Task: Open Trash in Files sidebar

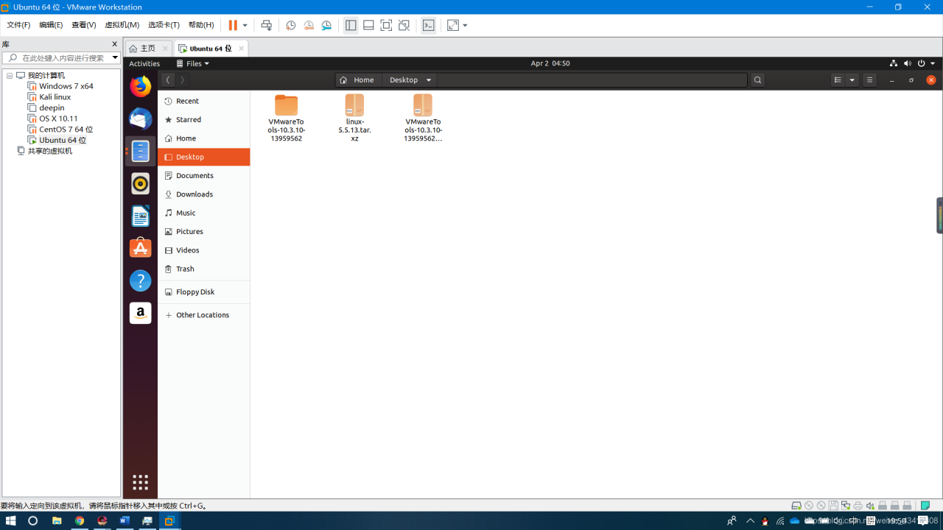Action: click(204, 269)
